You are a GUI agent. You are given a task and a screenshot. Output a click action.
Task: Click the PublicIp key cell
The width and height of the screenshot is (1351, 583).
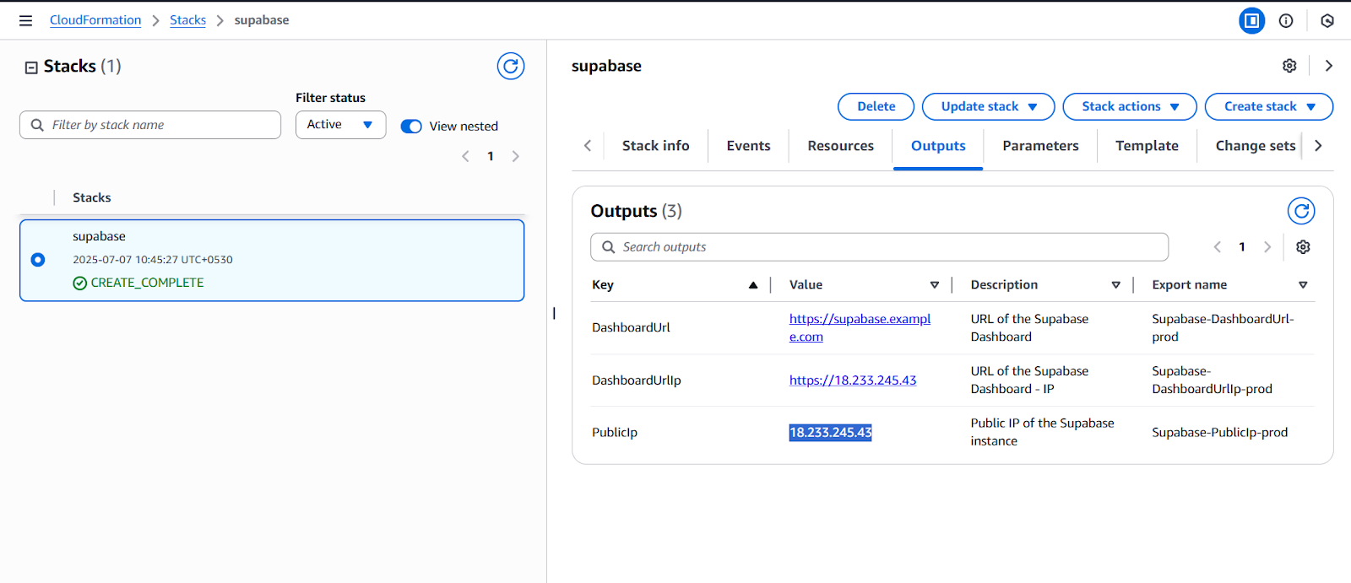pyautogui.click(x=615, y=433)
